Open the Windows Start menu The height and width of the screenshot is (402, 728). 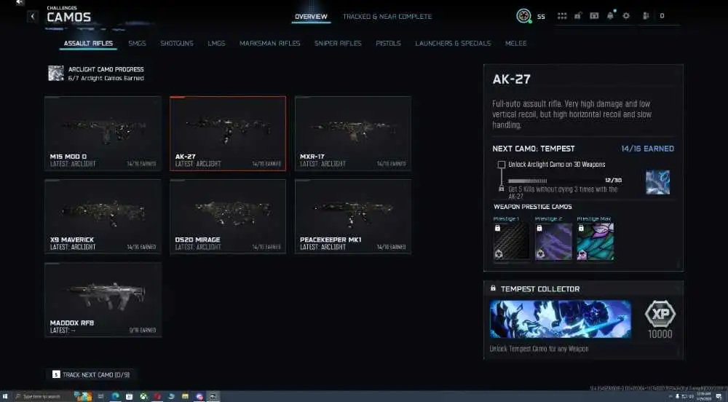(x=5, y=396)
